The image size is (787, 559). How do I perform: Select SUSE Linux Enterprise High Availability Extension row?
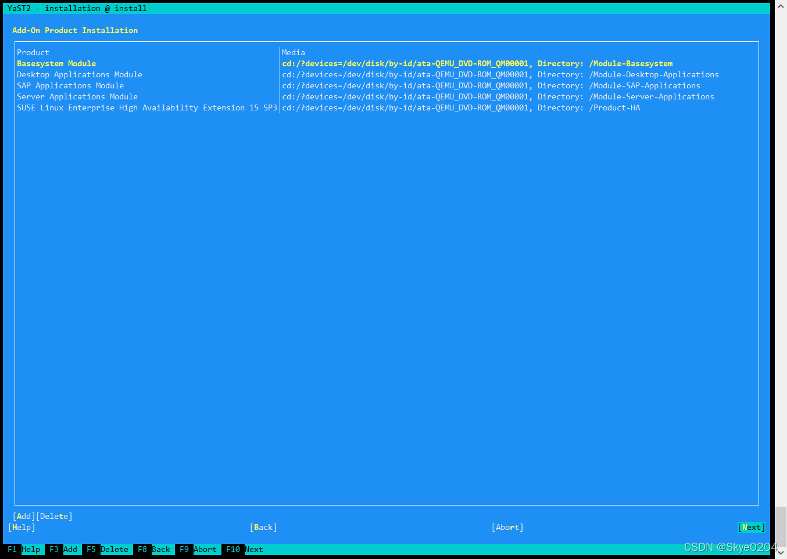click(x=387, y=108)
